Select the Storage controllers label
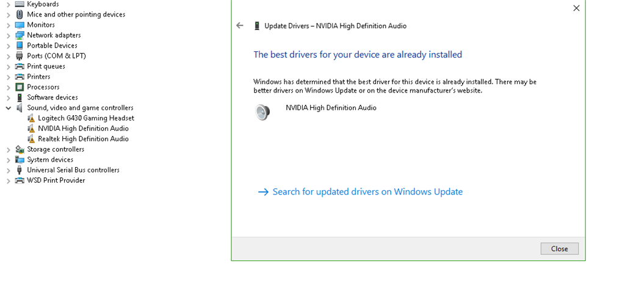 tap(56, 149)
